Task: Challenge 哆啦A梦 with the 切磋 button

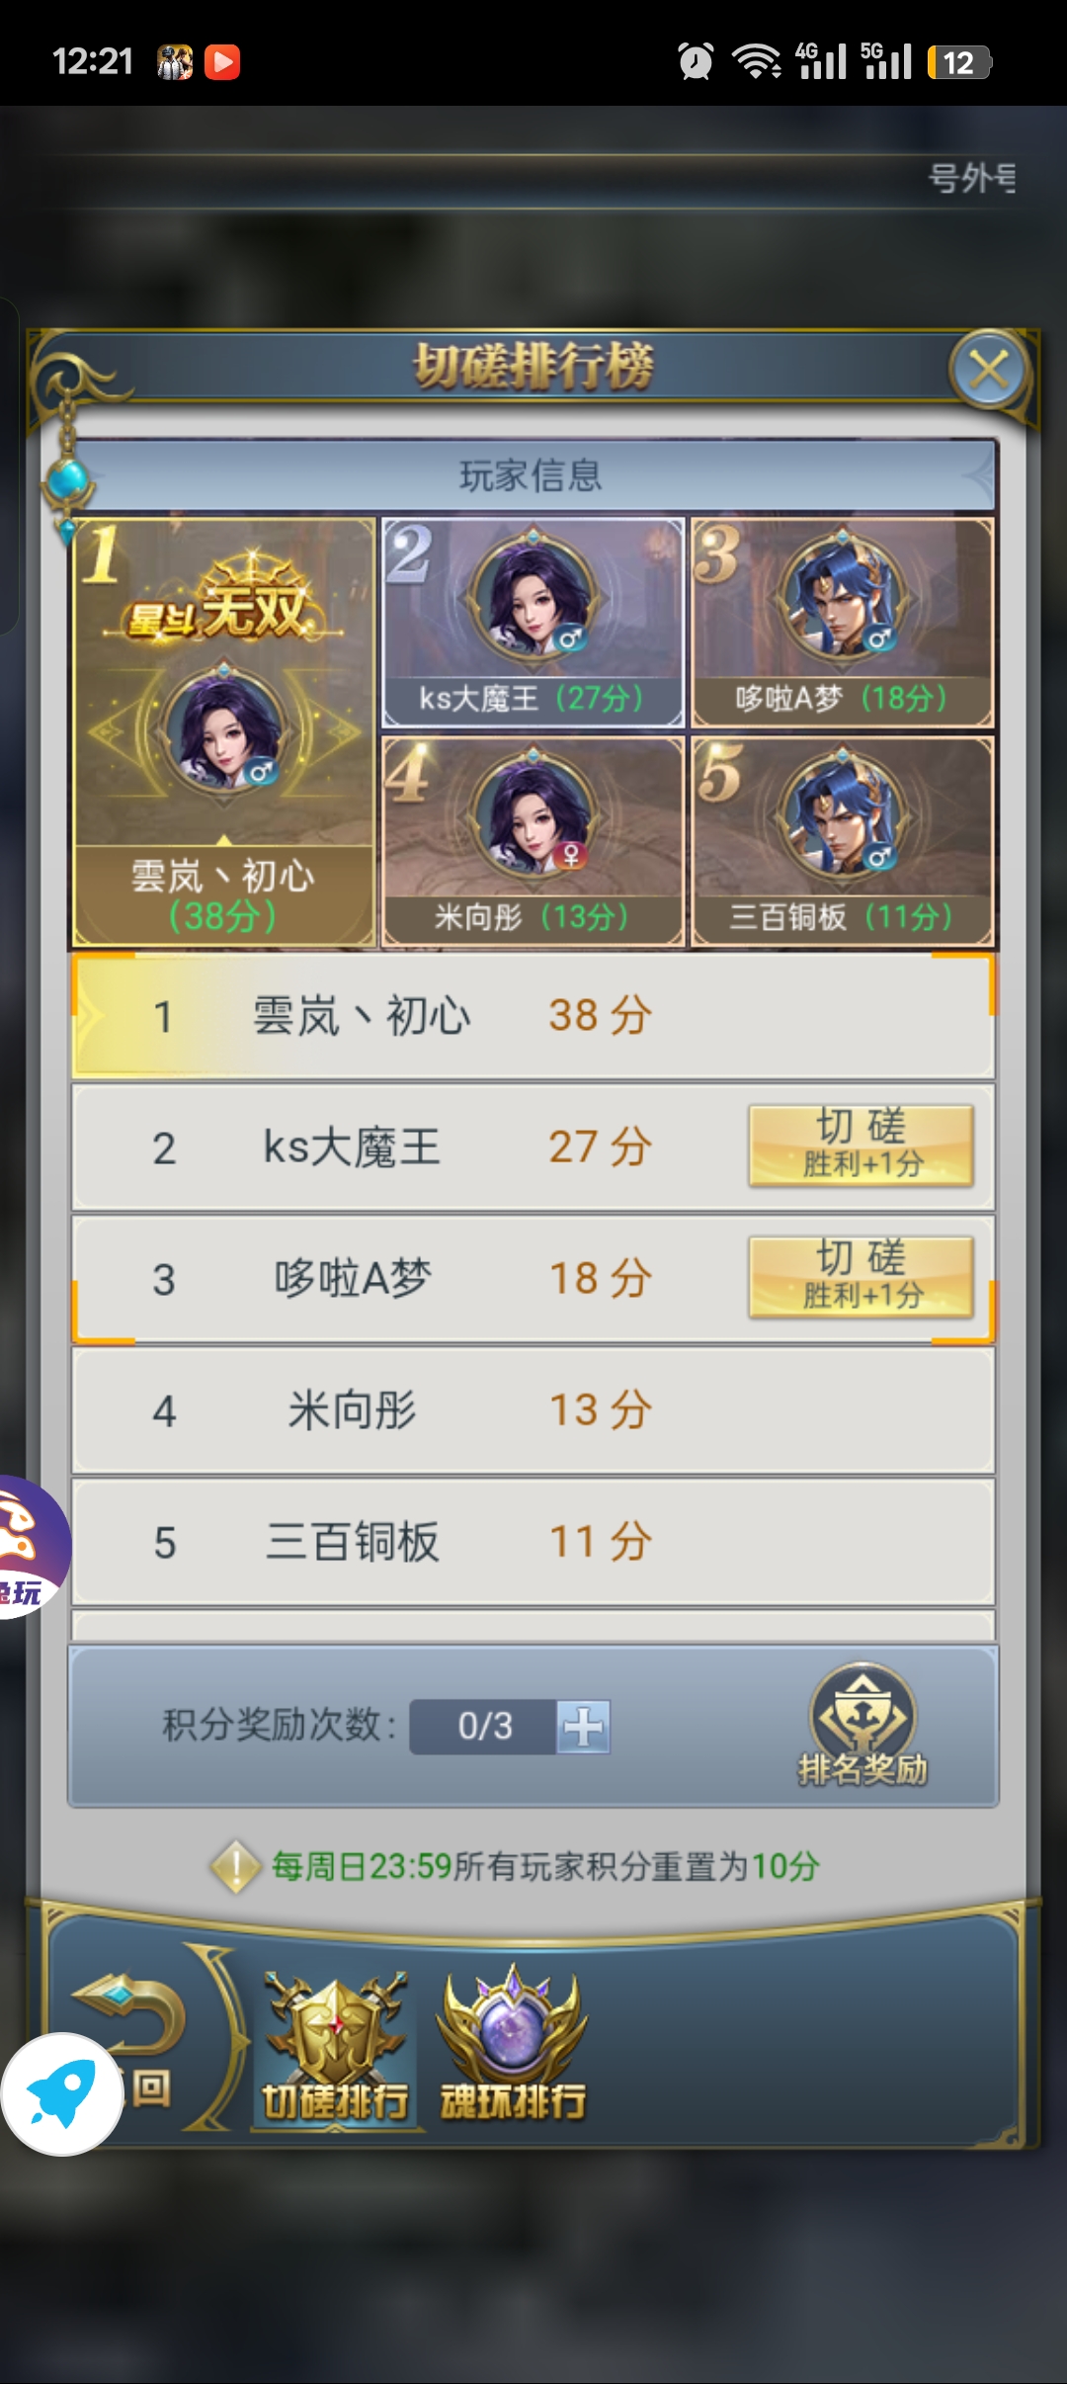Action: point(861,1277)
